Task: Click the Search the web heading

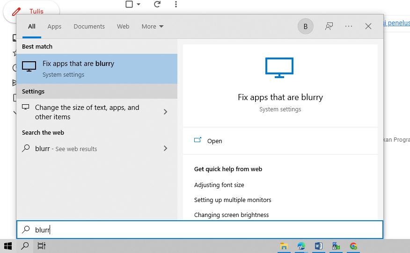Action: [x=43, y=132]
